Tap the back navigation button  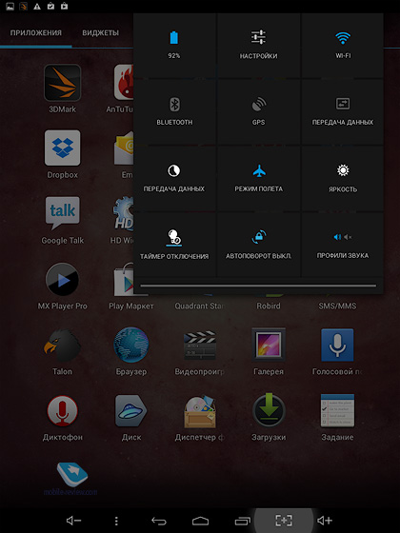coord(158,521)
